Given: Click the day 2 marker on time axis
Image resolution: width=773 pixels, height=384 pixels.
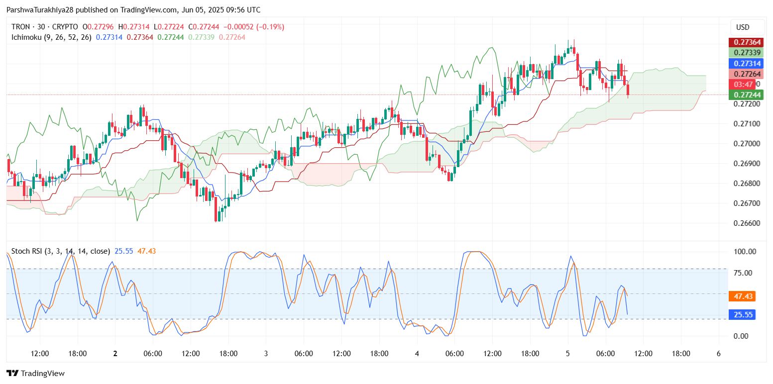Looking at the screenshot, I should click(115, 354).
